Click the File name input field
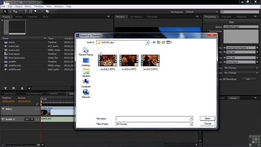 tap(153, 118)
